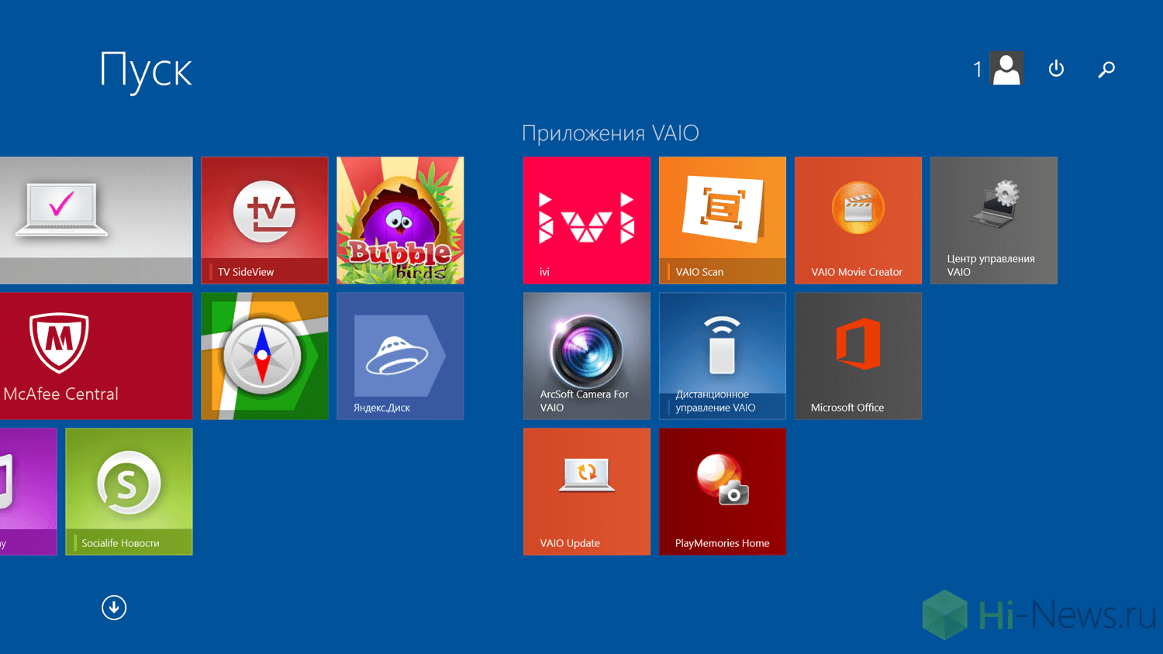This screenshot has width=1163, height=654.
Task: Open PlayMemories Home tile
Action: click(722, 491)
